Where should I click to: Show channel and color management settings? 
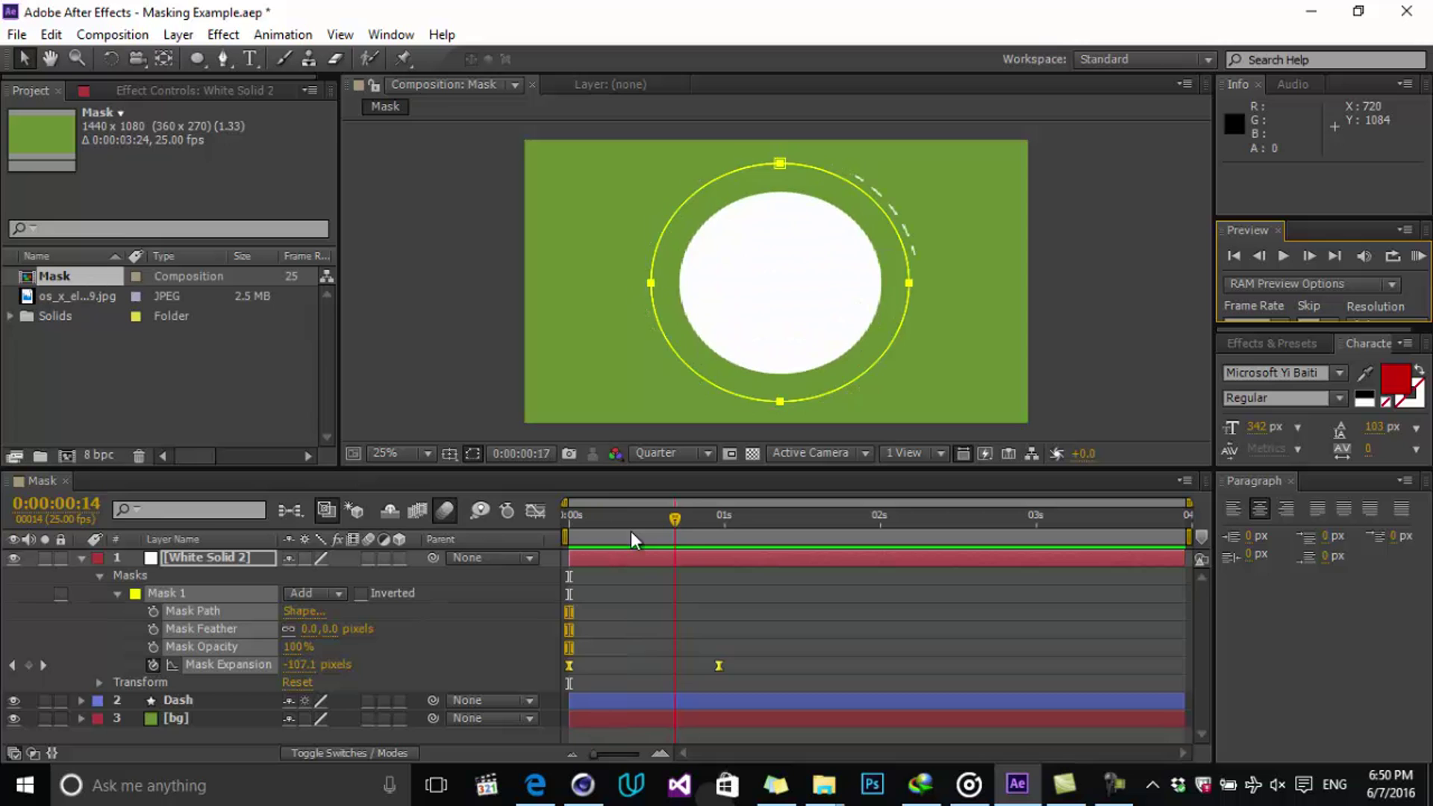(615, 453)
